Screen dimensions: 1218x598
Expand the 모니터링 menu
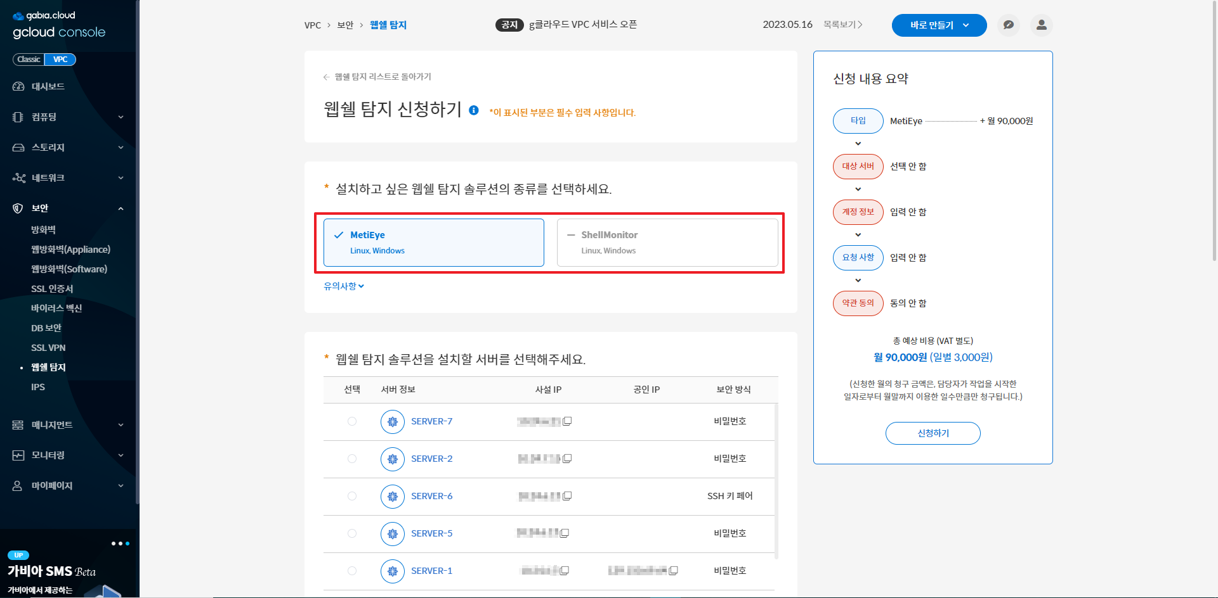[x=69, y=455]
